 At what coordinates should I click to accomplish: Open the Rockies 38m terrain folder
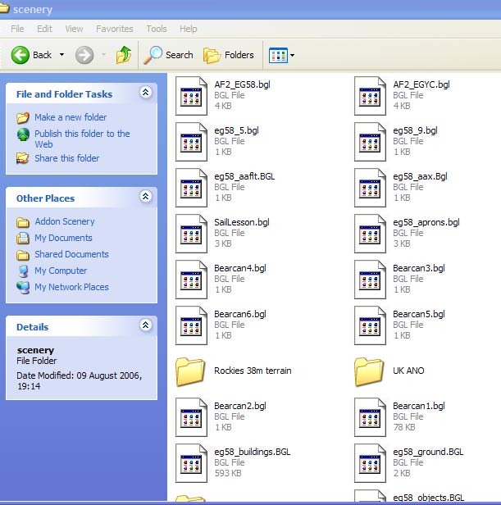[191, 371]
